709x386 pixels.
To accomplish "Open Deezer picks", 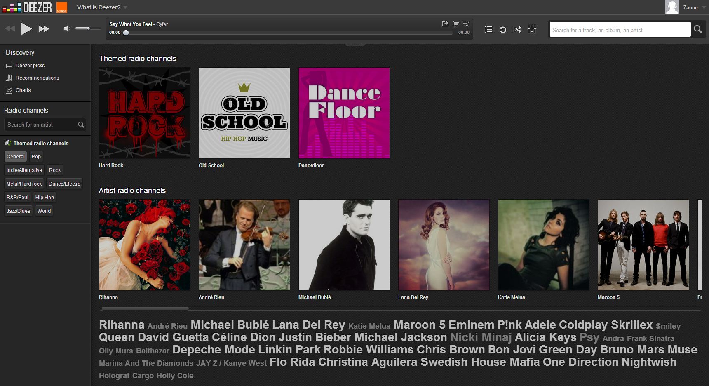I will click(30, 65).
